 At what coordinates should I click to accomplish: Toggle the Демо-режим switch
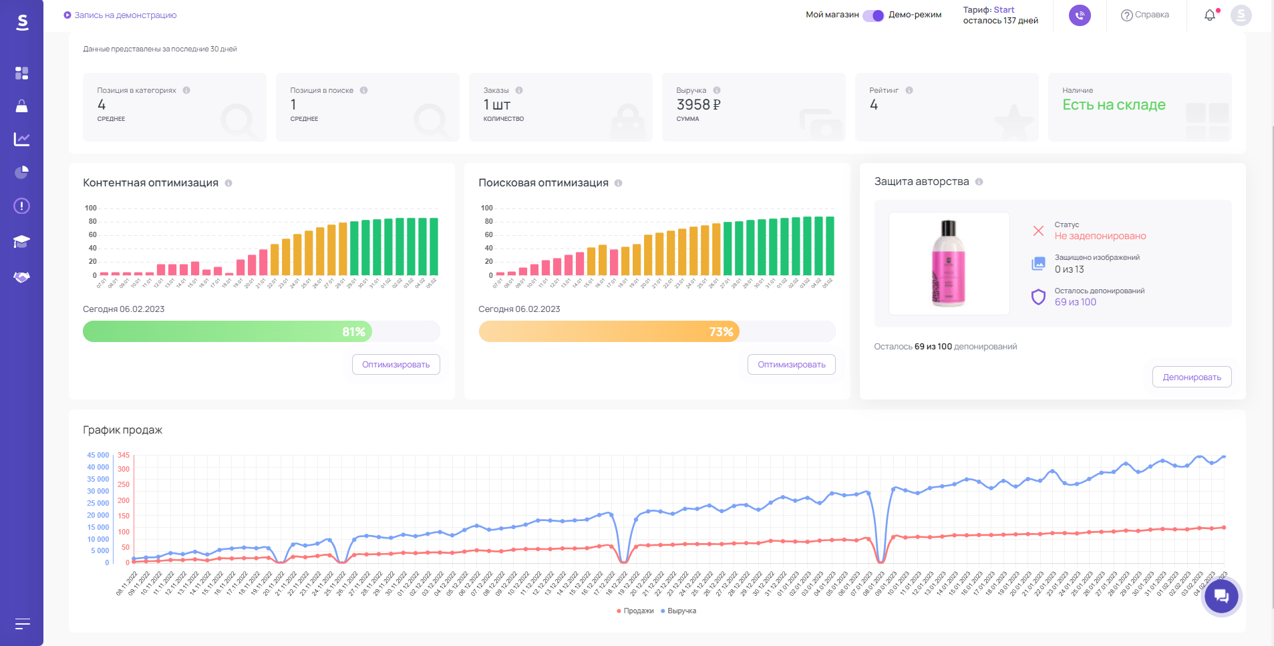[x=873, y=15]
